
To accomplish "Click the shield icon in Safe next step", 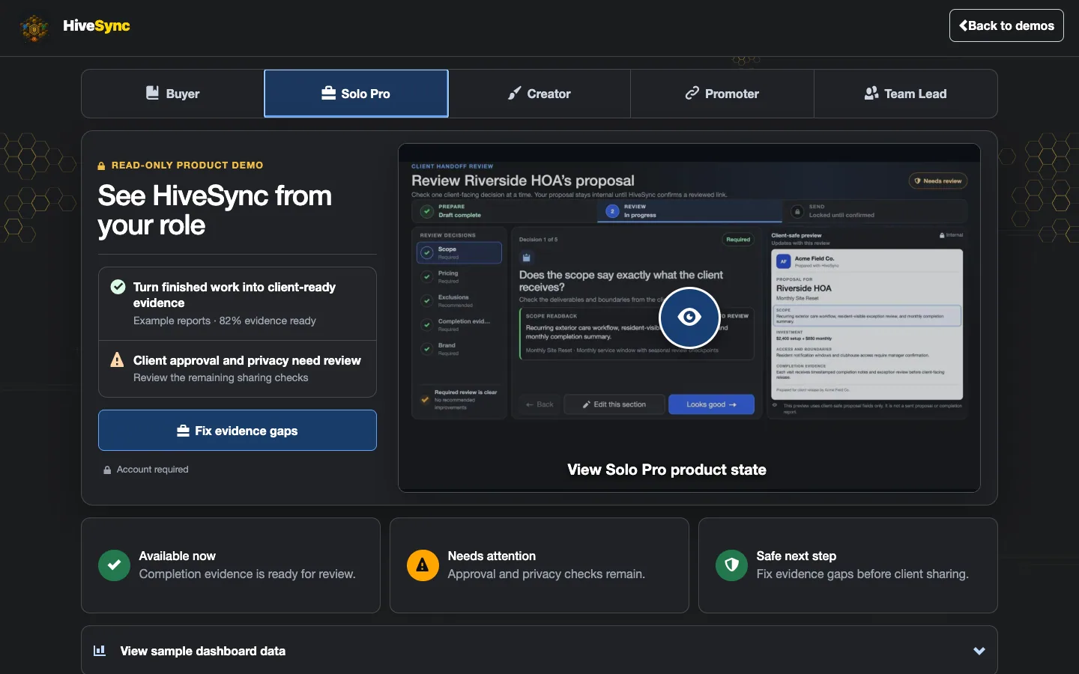I will pyautogui.click(x=731, y=565).
